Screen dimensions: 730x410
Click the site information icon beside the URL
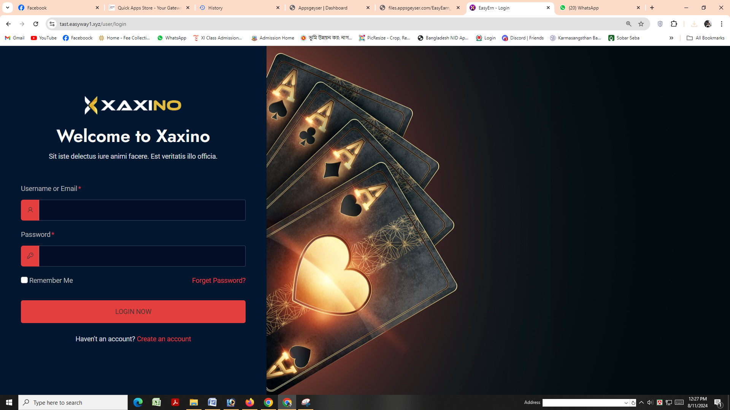tap(52, 24)
